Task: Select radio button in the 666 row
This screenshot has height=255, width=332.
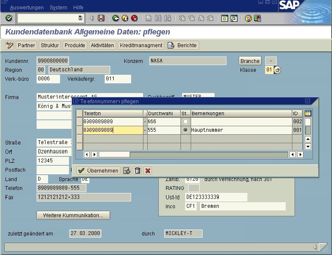Action: point(186,122)
